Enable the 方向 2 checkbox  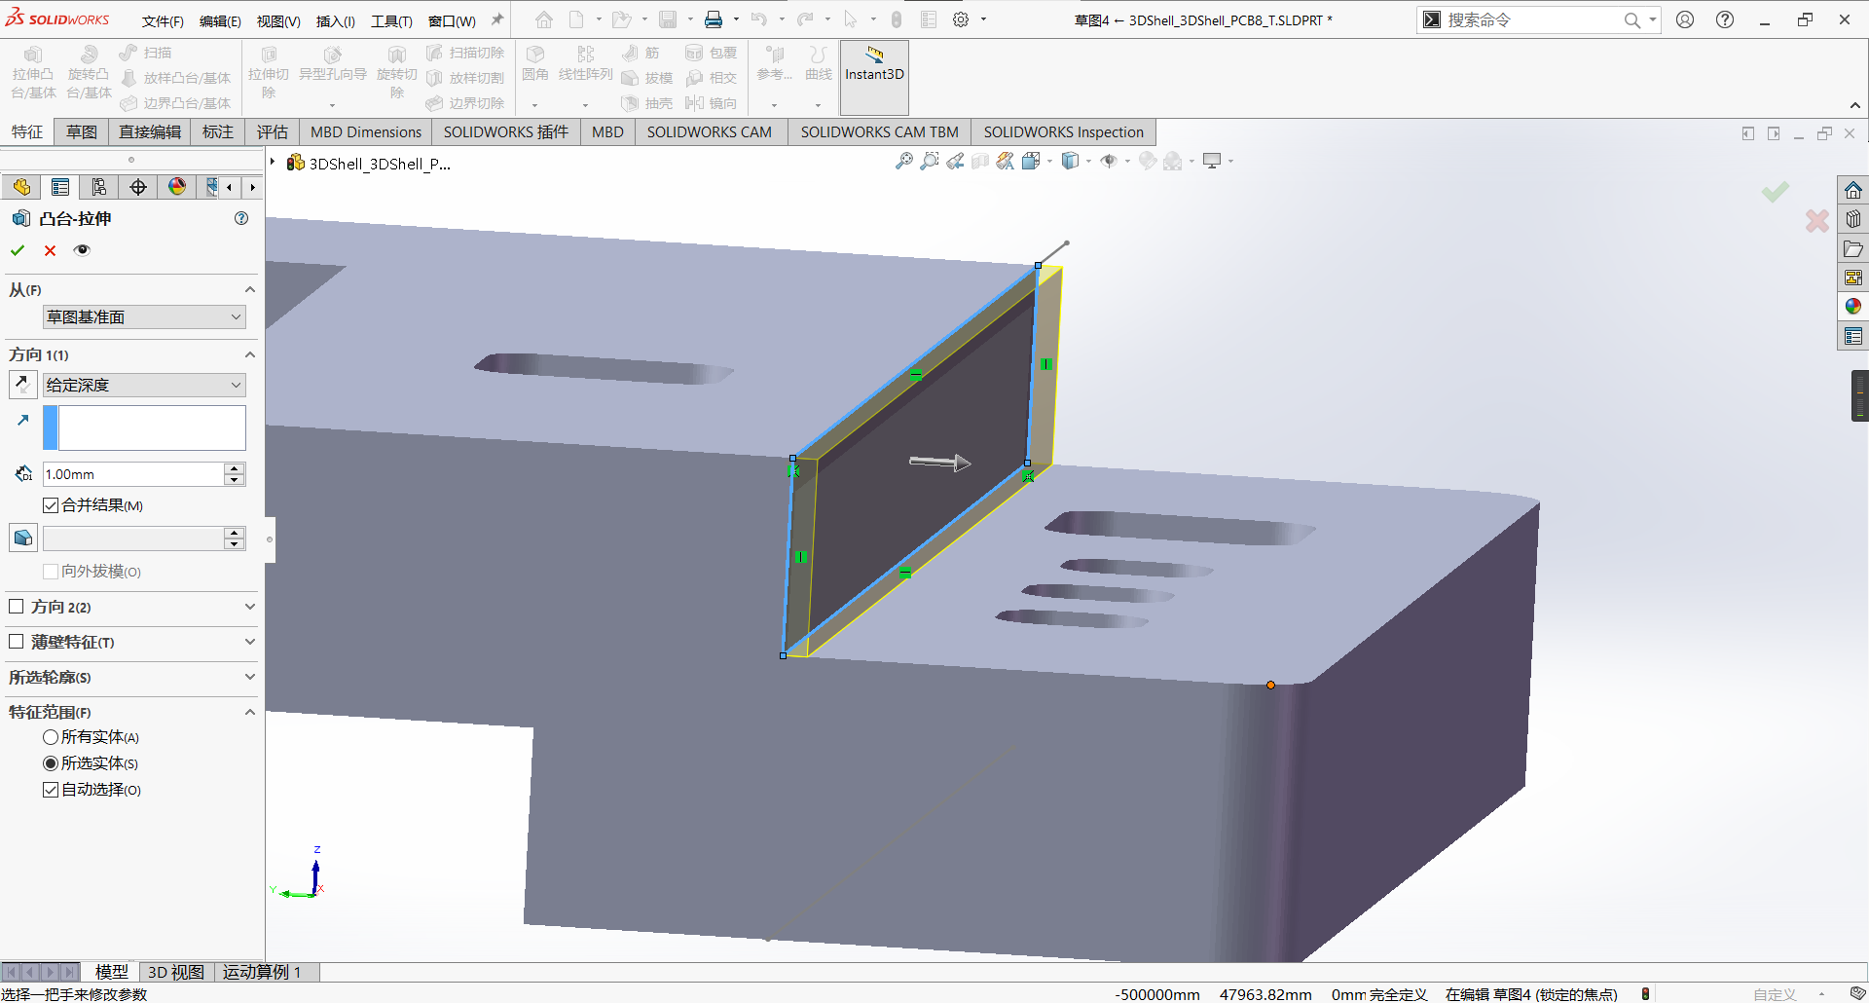tap(17, 607)
